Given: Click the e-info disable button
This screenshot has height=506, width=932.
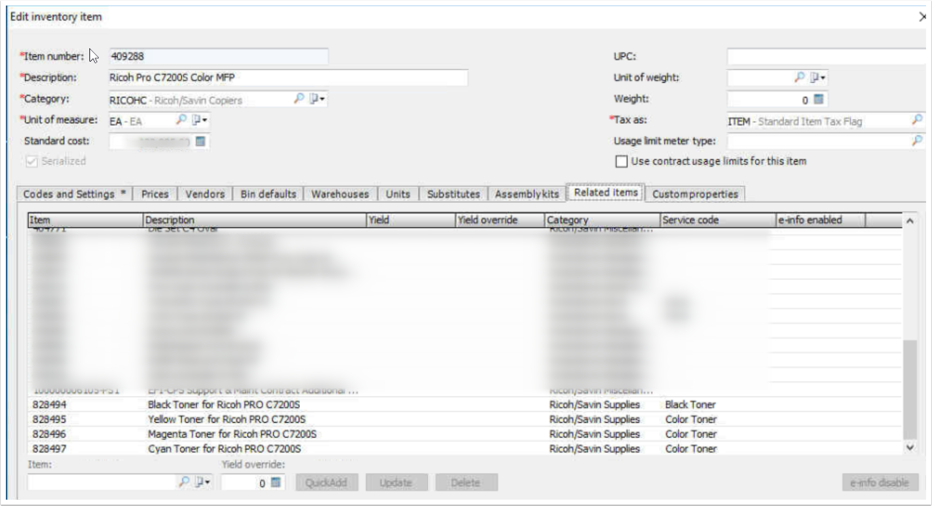Looking at the screenshot, I should click(x=880, y=482).
